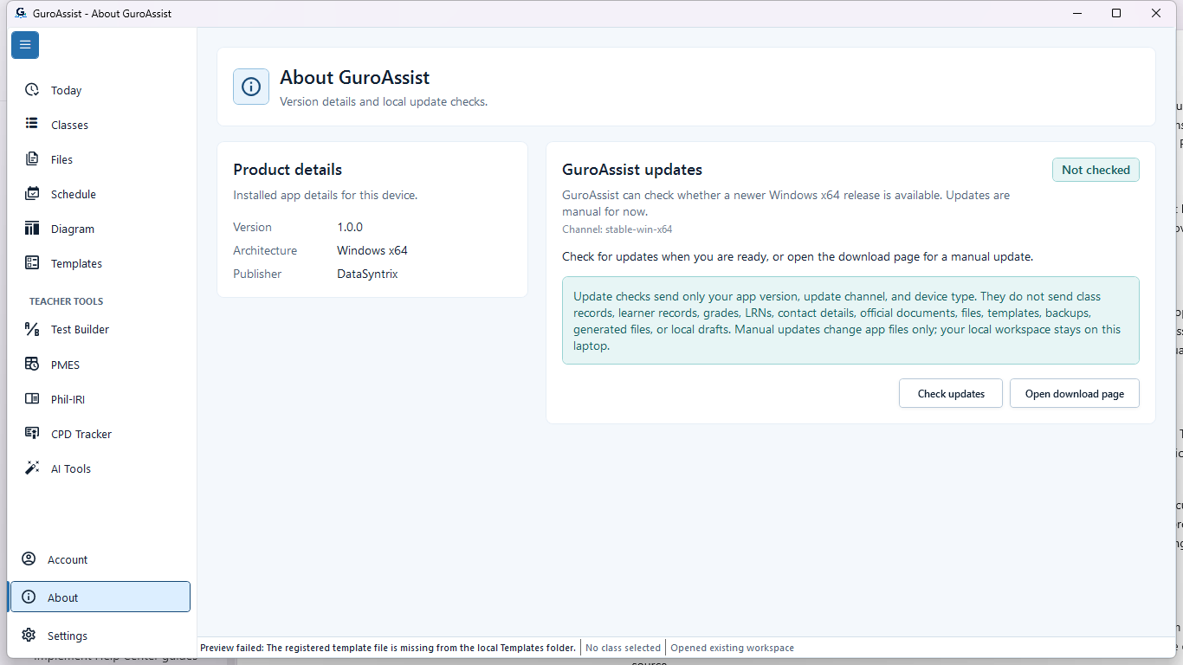Click the Product details heading

[288, 170]
